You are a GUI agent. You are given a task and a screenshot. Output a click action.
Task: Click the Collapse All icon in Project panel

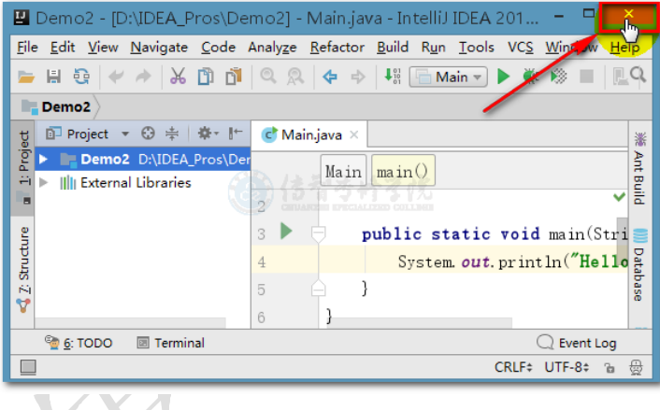pos(172,134)
